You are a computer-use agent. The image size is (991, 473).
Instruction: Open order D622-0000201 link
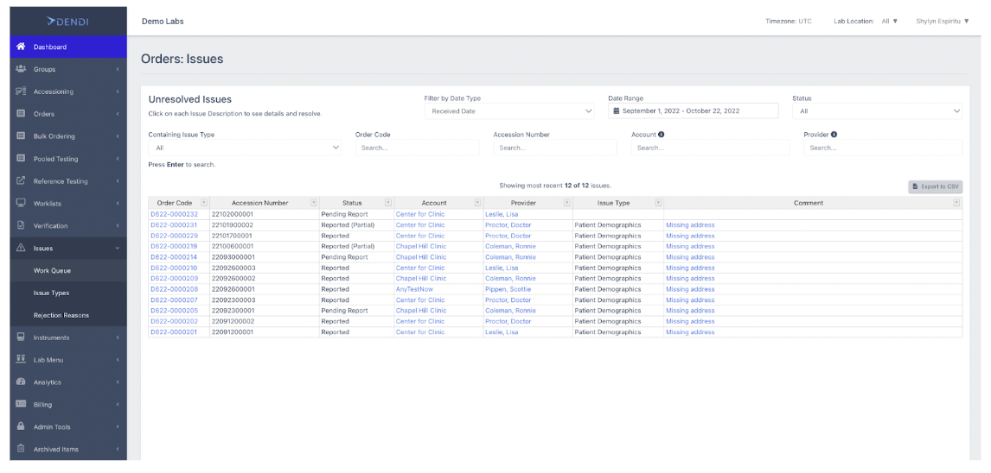[174, 331]
